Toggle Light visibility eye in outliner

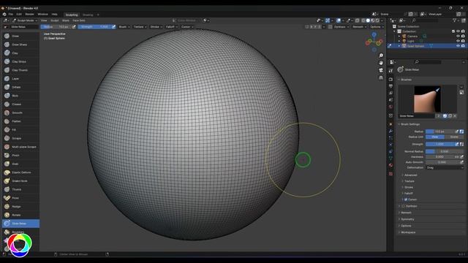[x=458, y=41]
